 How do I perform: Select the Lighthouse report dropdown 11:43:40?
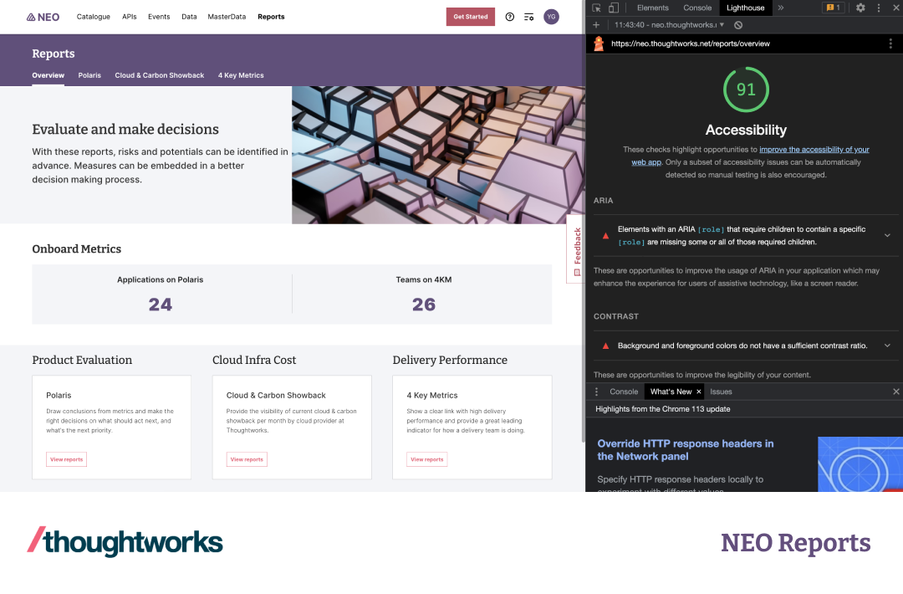[669, 25]
